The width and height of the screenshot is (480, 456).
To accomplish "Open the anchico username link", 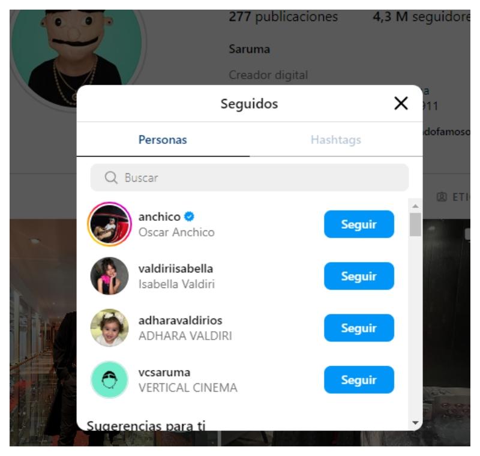I will (160, 217).
